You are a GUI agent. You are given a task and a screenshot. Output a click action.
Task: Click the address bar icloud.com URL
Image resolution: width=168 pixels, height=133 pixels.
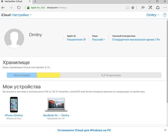57,8
